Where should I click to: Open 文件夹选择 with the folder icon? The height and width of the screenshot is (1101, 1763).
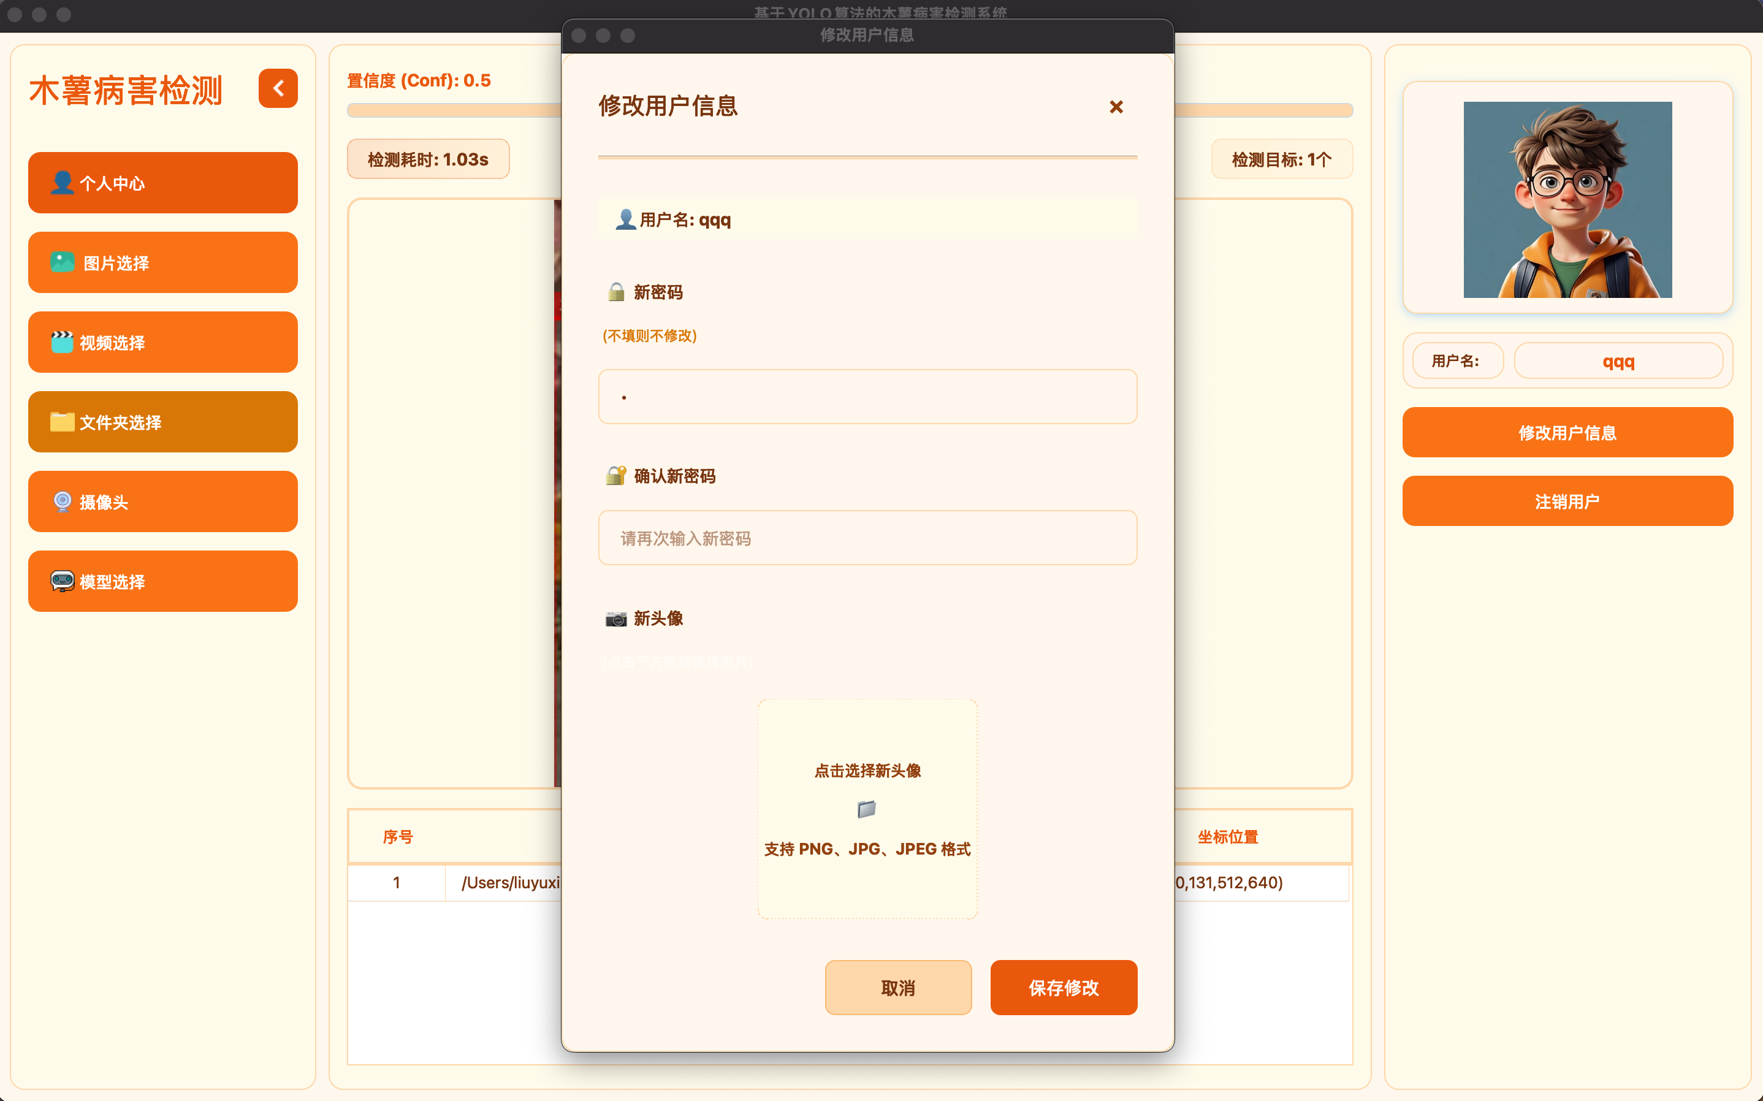(x=62, y=422)
